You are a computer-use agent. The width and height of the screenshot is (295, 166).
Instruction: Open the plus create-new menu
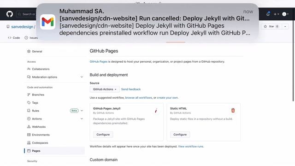(x=276, y=14)
